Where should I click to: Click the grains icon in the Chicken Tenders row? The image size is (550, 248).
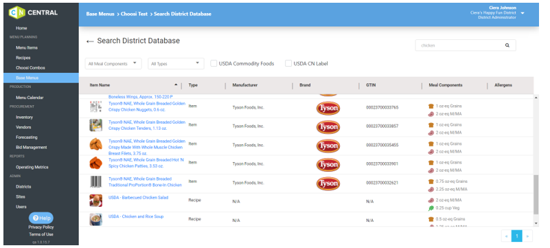click(x=431, y=125)
